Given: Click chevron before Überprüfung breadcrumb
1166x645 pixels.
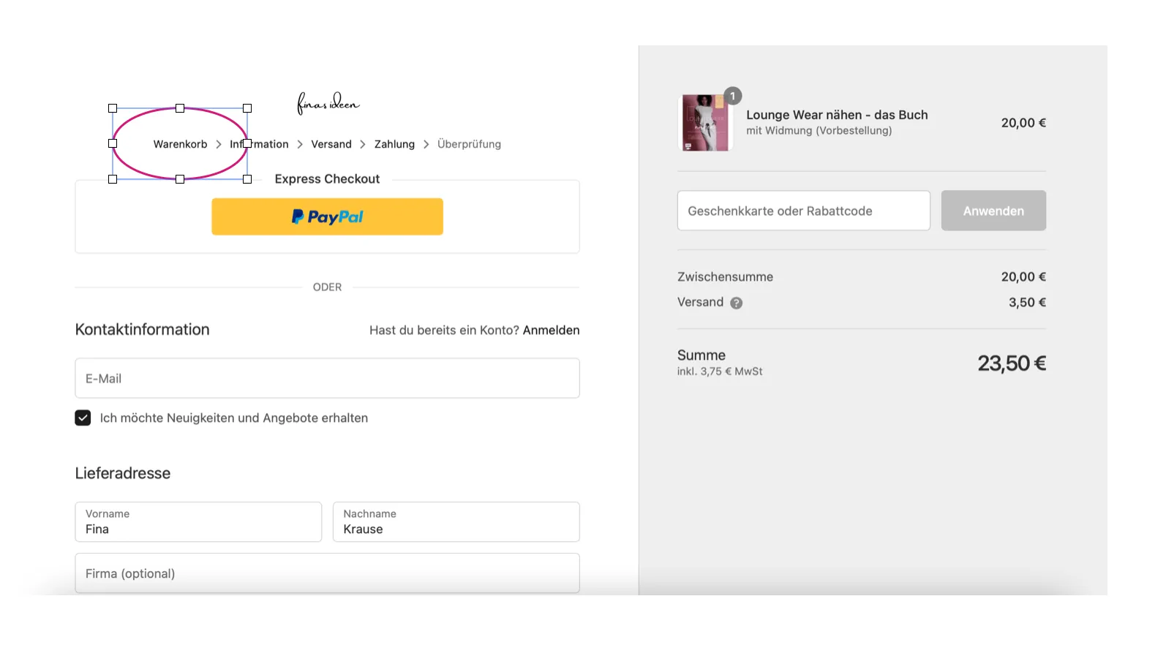Looking at the screenshot, I should click(426, 145).
